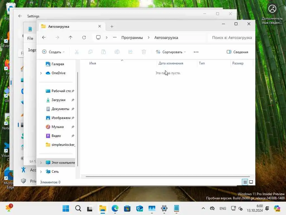Toggle the Сведения details pane

(x=237, y=52)
